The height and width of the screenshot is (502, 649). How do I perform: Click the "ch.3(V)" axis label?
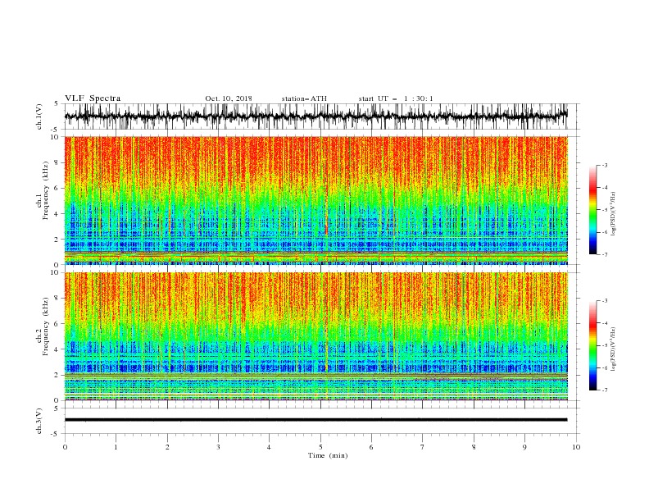(x=39, y=421)
